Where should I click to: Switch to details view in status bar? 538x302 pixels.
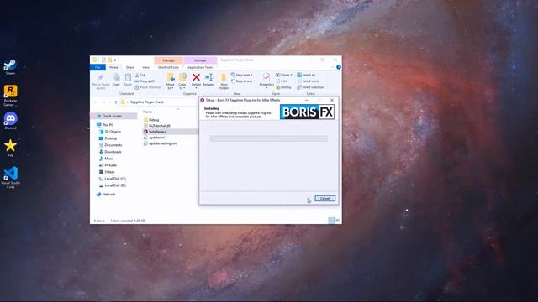pos(331,221)
